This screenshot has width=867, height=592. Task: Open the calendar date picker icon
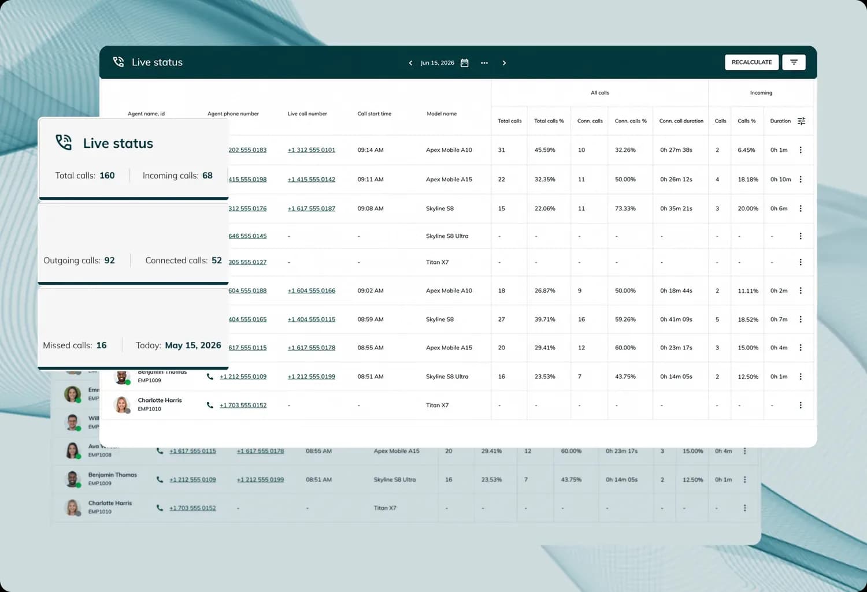tap(464, 63)
